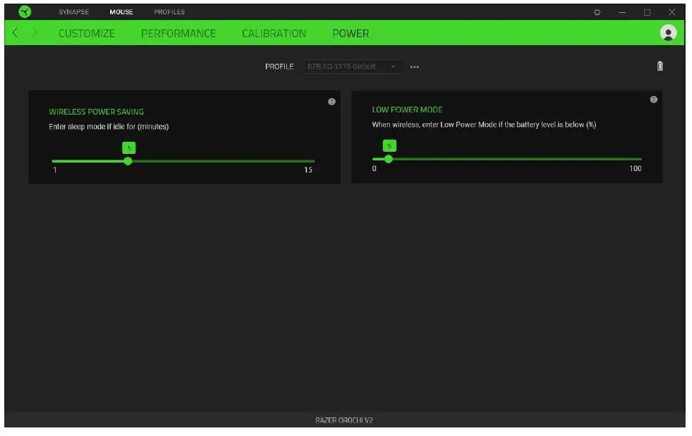Image resolution: width=692 pixels, height=436 pixels.
Task: Select the Mouse top menu
Action: point(122,12)
